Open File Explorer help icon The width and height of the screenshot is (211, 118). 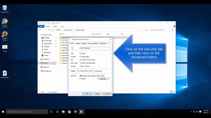tap(174, 26)
